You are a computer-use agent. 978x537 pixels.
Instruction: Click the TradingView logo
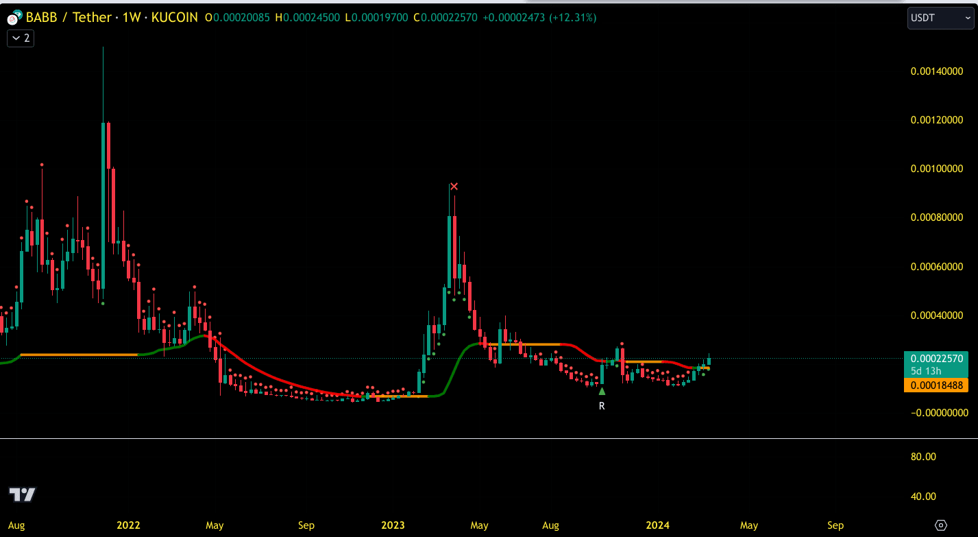[22, 494]
